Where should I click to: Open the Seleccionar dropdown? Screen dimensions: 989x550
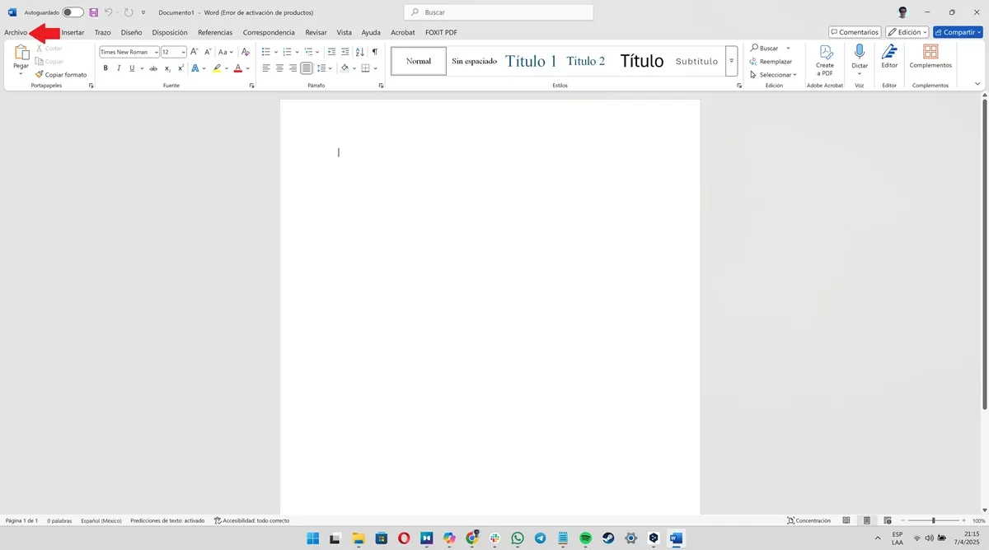pos(773,75)
